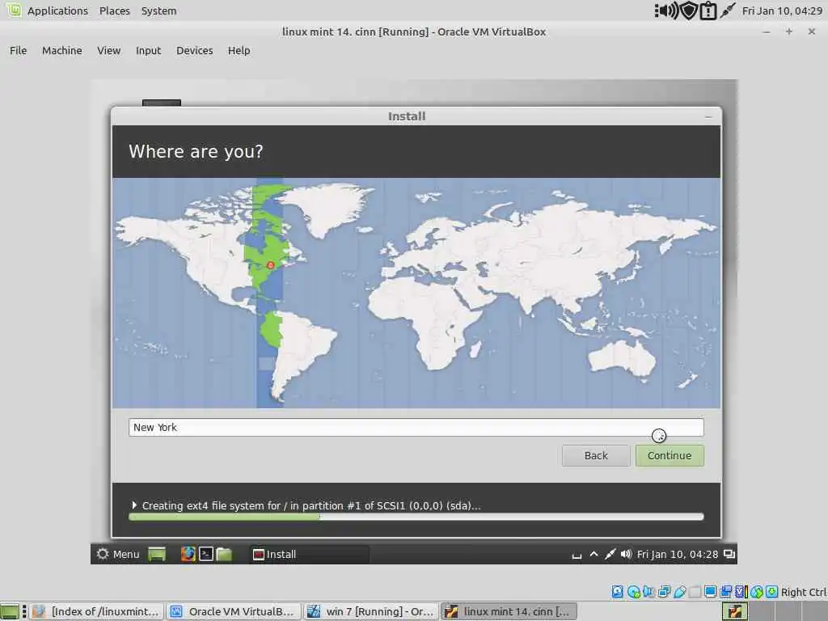Switch to Index of /linuxmint taskbar window
This screenshot has height=621, width=828.
[96, 611]
